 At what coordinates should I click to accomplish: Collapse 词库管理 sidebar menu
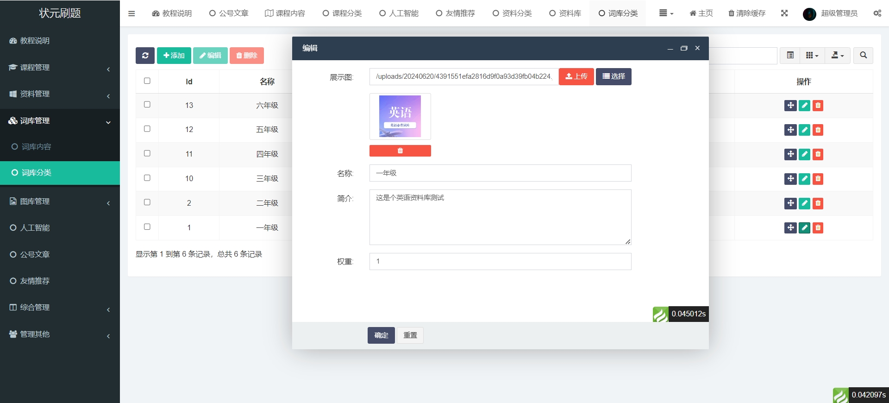[x=60, y=121]
